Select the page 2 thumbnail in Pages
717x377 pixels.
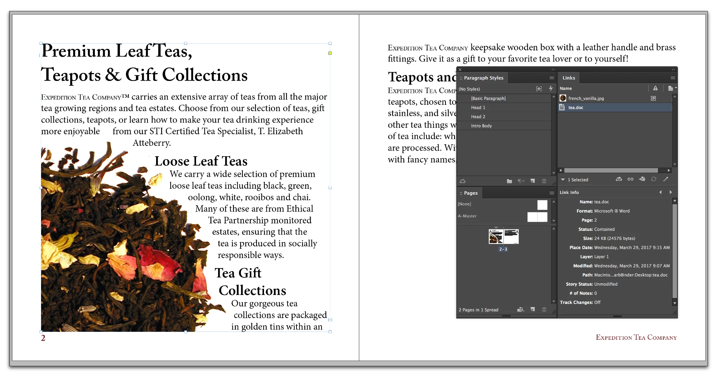[496, 237]
